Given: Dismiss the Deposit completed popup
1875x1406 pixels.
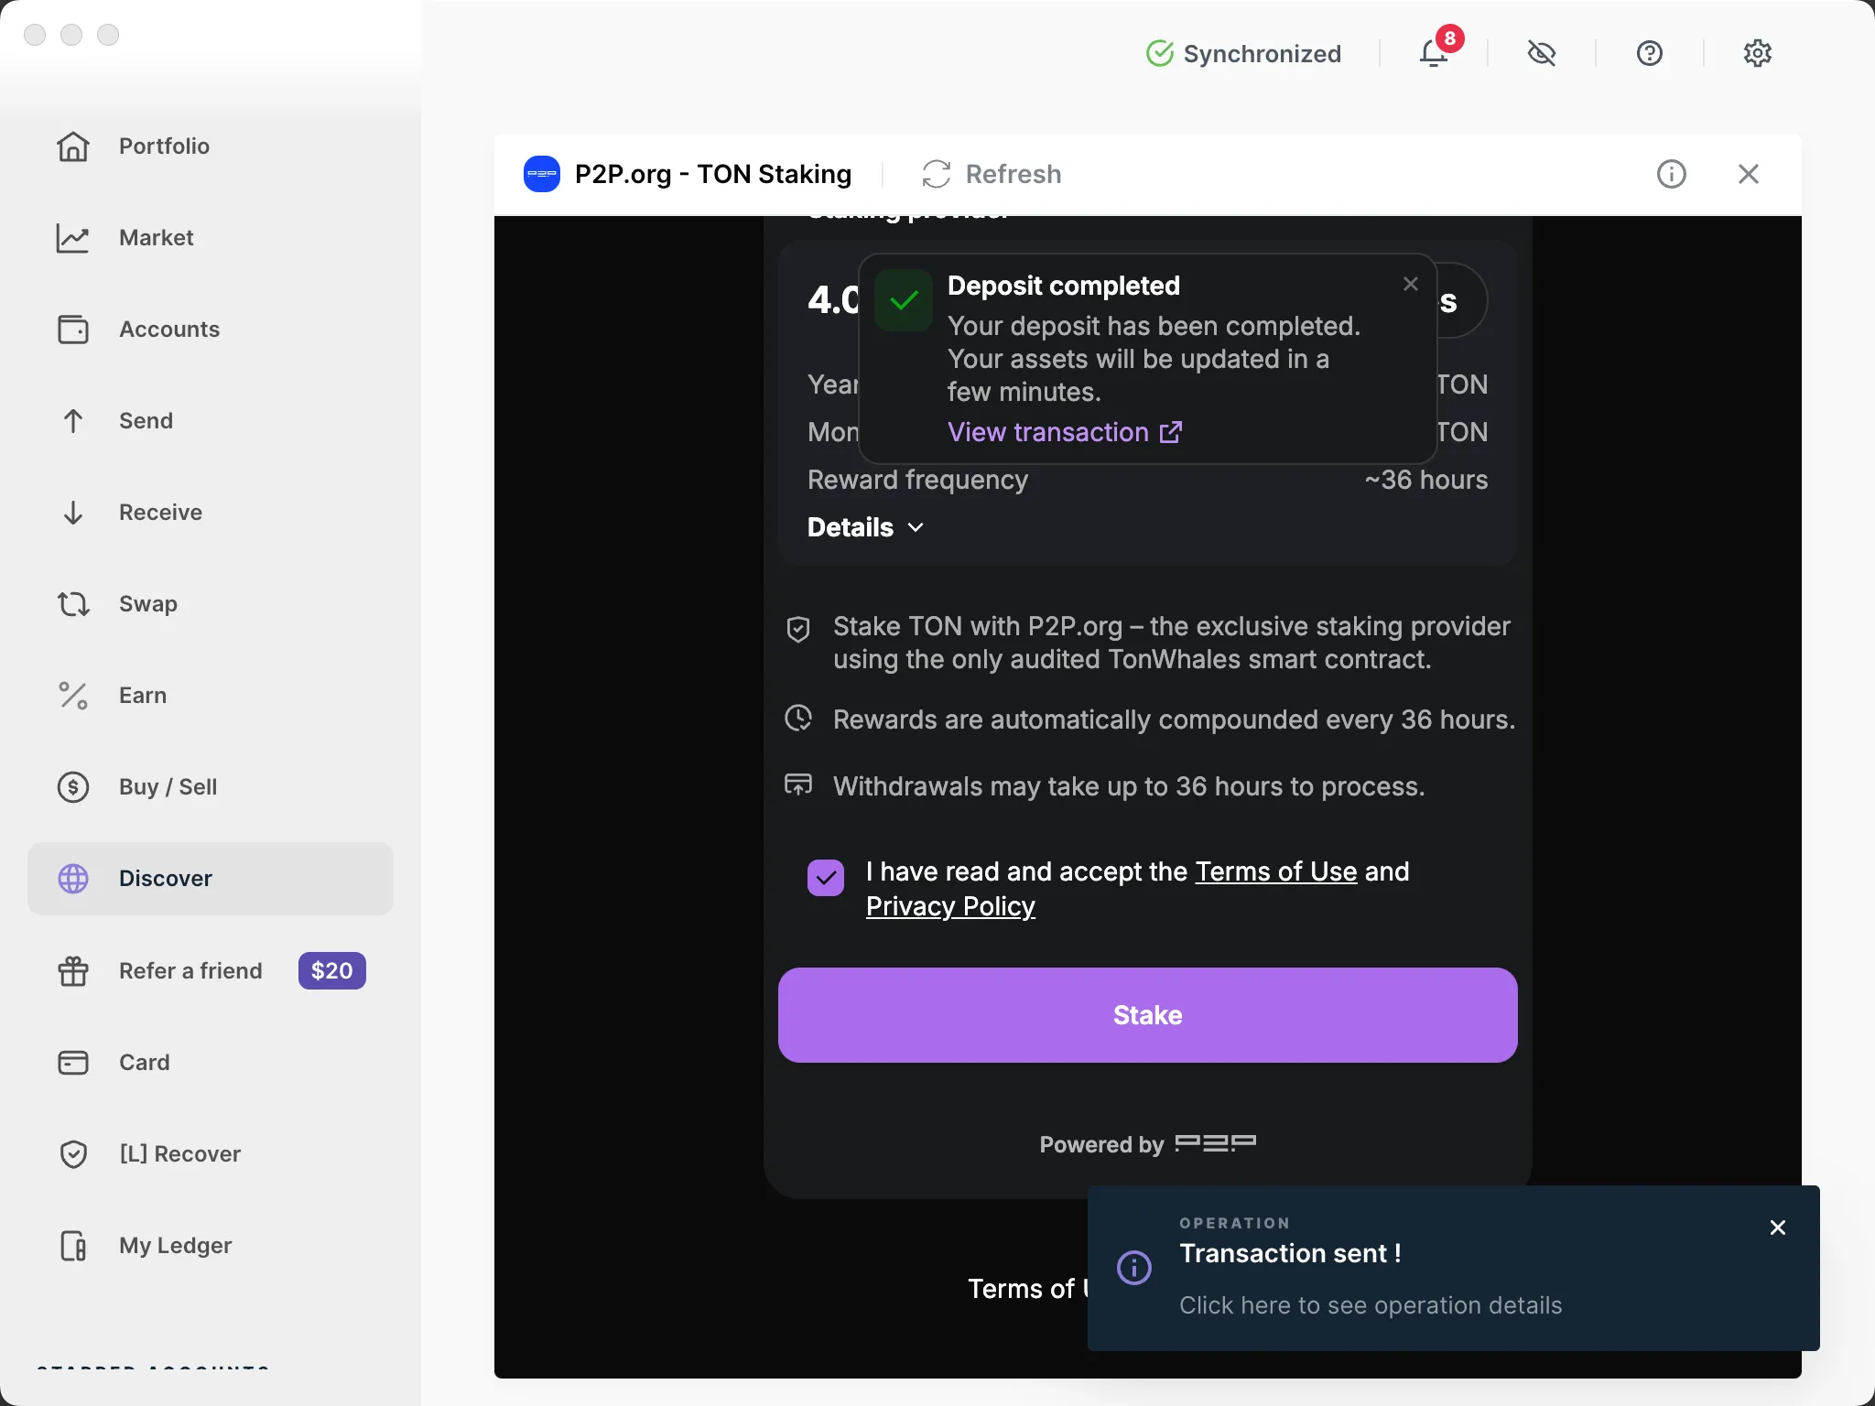Looking at the screenshot, I should [x=1411, y=285].
